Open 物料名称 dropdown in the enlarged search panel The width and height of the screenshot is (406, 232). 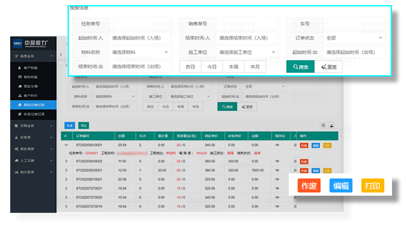click(140, 52)
